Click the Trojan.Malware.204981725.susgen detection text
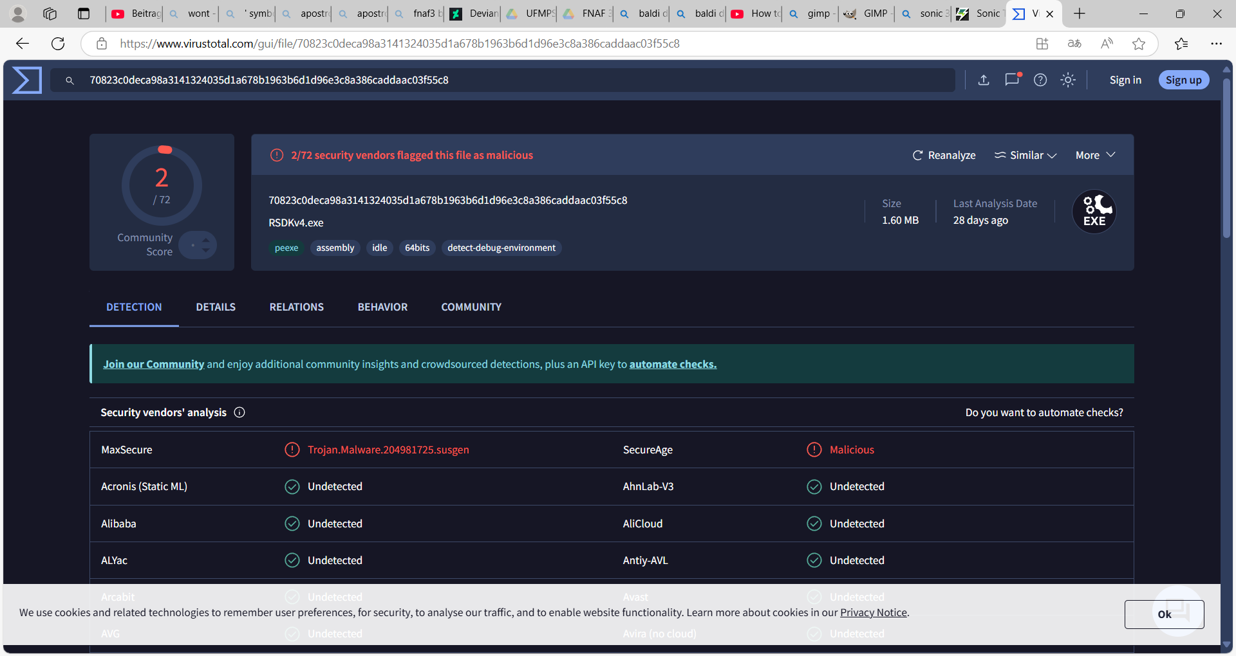 click(x=388, y=450)
